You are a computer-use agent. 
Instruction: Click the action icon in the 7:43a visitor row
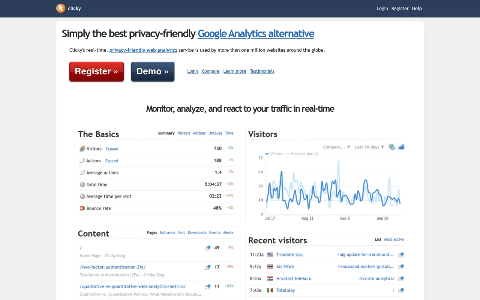coord(401,290)
